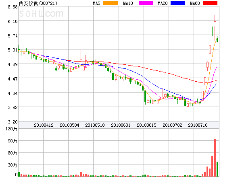
Task: Click the 20180601 date label
Action: coord(121,125)
